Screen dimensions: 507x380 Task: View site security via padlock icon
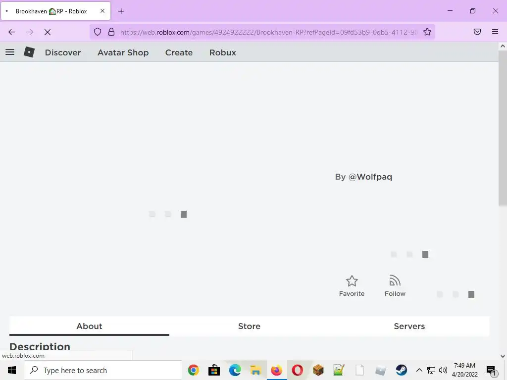111,32
